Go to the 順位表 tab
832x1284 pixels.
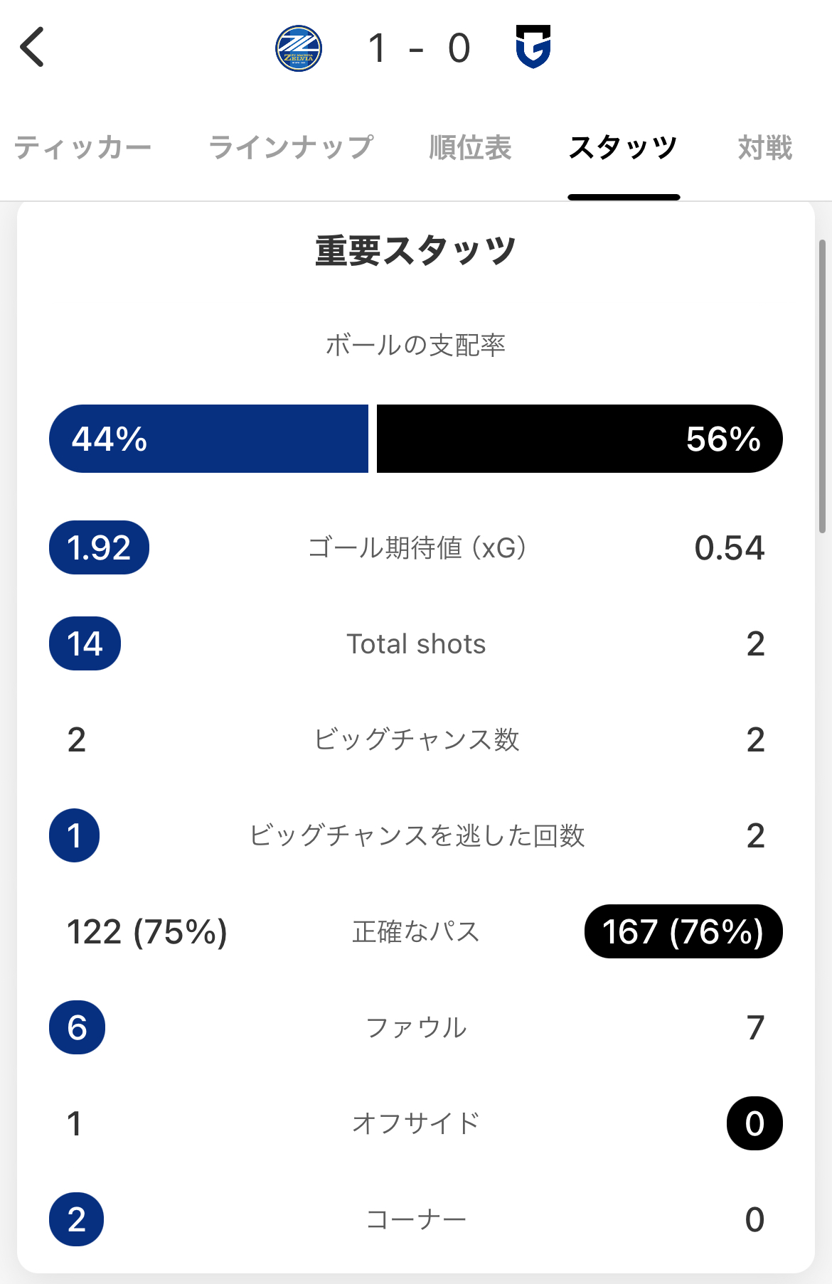[x=470, y=148]
